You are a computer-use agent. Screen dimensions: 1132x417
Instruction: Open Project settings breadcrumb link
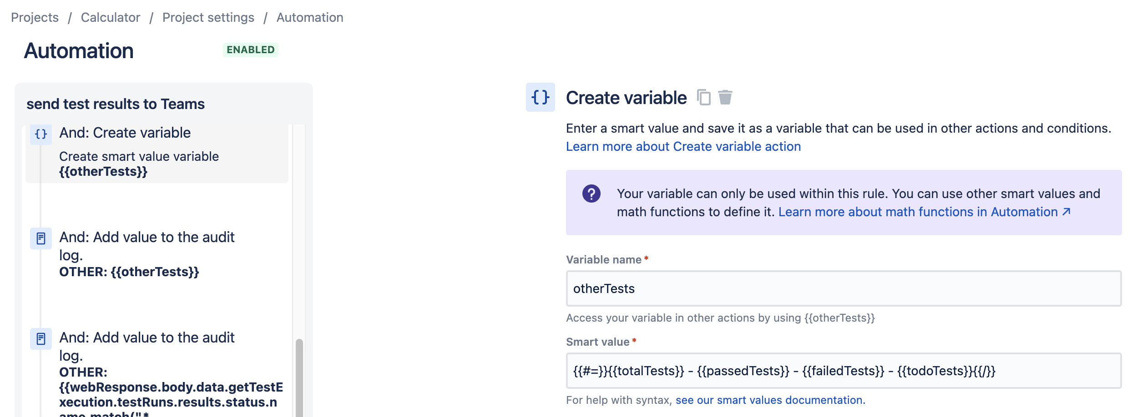[x=208, y=17]
